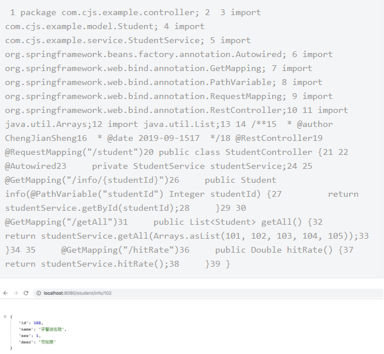Click the "id" key in JSON
The width and height of the screenshot is (384, 354).
pyautogui.click(x=23, y=322)
